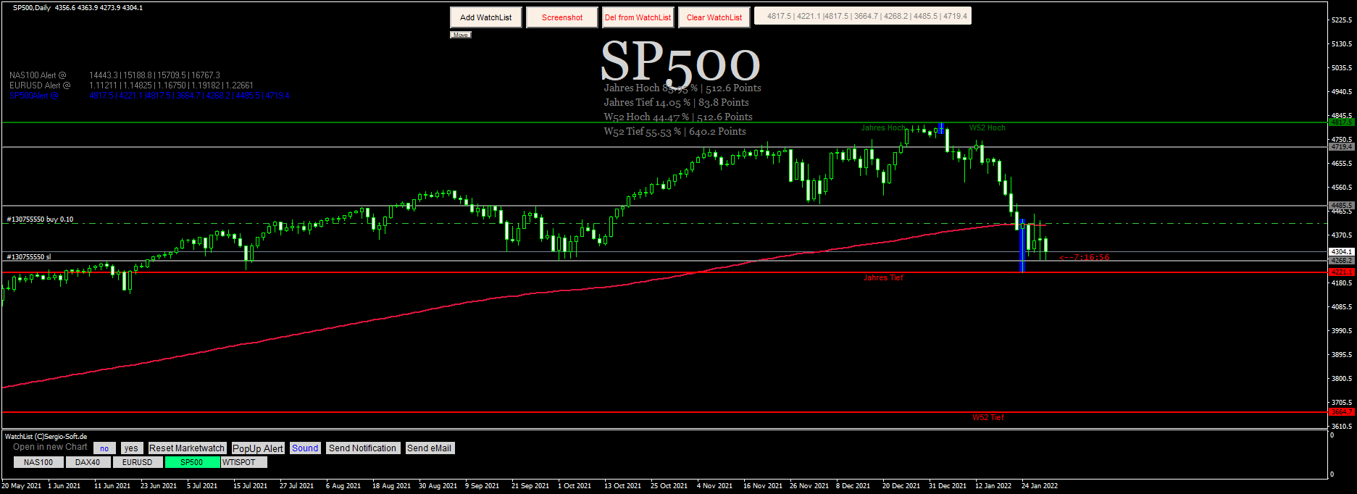Screen dimensions: 1357x494
Task: Toggle the PopUp Alert option
Action: [257, 448]
